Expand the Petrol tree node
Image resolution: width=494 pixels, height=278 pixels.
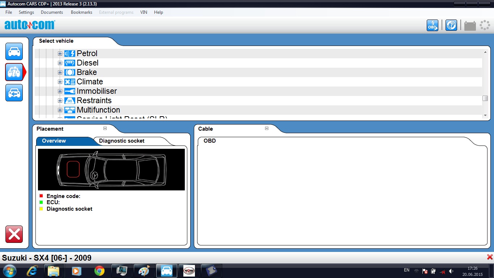(x=60, y=54)
